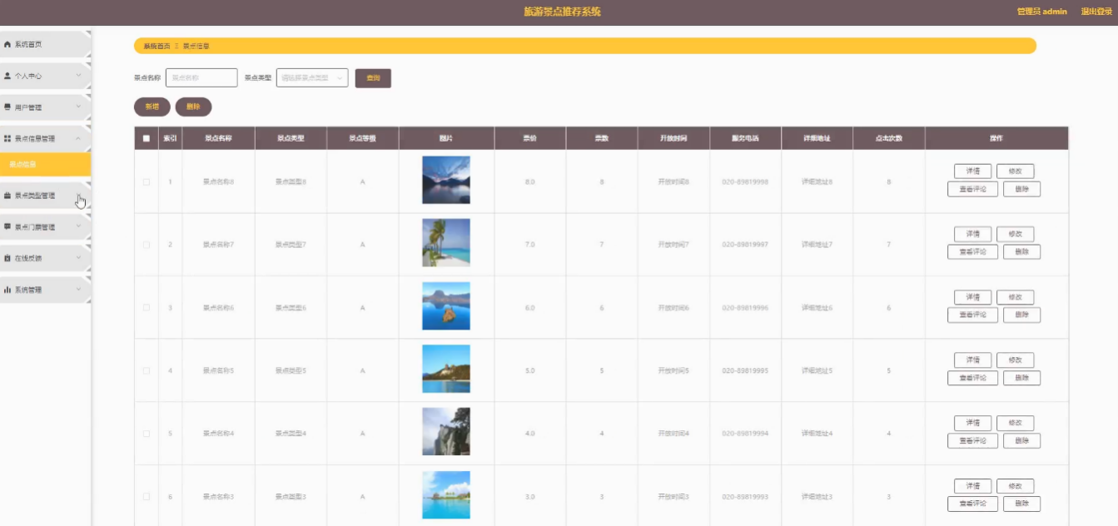Click 系统首页 in the breadcrumb
This screenshot has width=1118, height=526.
coord(157,46)
